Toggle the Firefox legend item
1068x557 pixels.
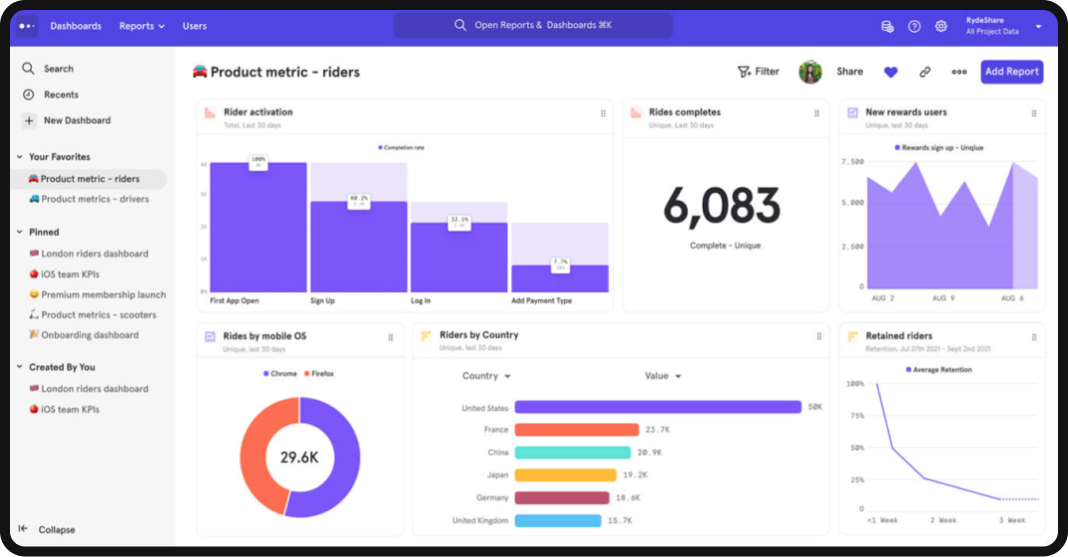(318, 374)
